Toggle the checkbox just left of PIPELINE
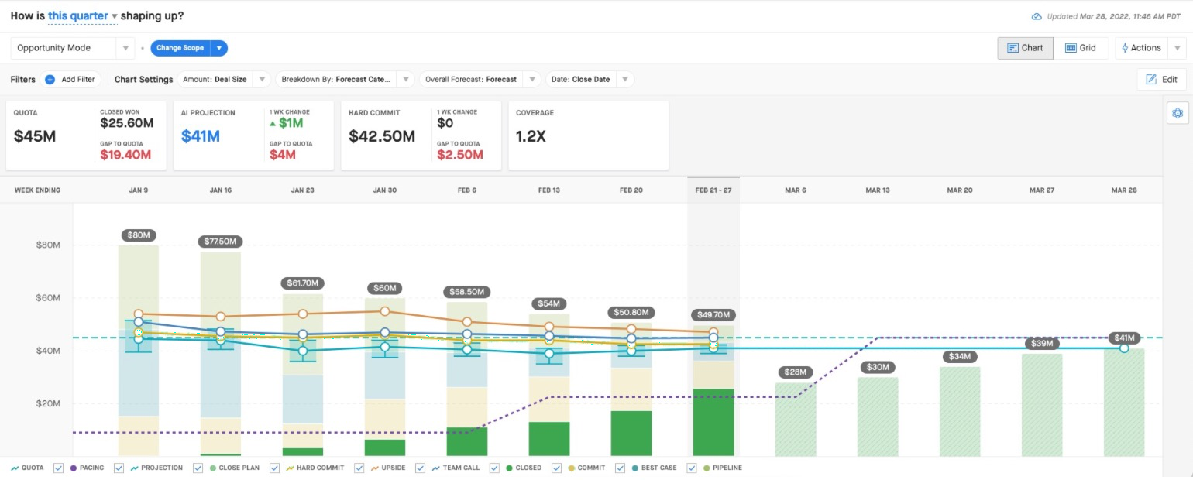 tap(691, 468)
